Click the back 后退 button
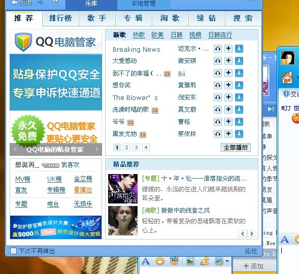This screenshot has width=299, height=274. 21,3
